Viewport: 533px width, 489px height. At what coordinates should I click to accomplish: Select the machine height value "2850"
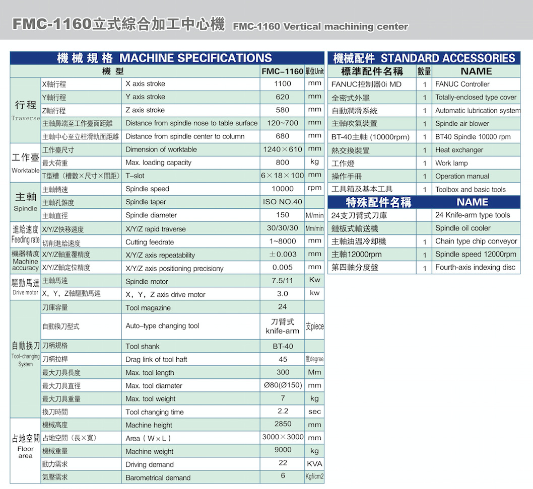(x=283, y=424)
